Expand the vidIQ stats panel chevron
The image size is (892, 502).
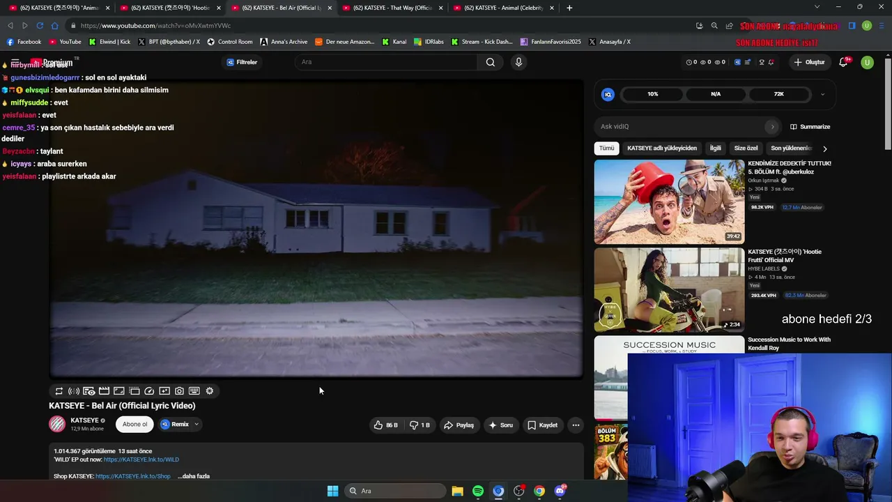click(822, 94)
